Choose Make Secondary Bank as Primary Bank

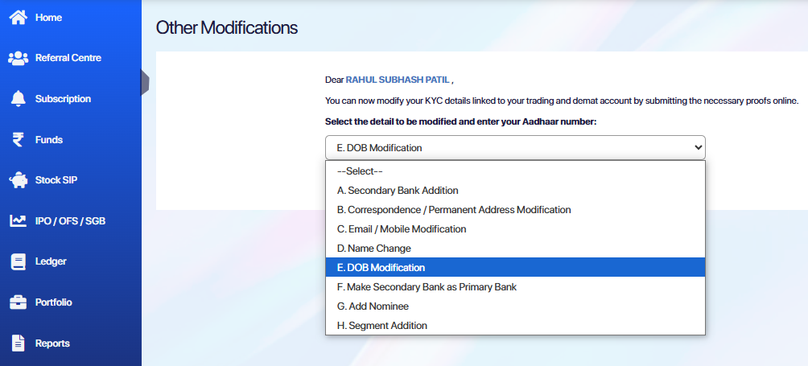(427, 287)
